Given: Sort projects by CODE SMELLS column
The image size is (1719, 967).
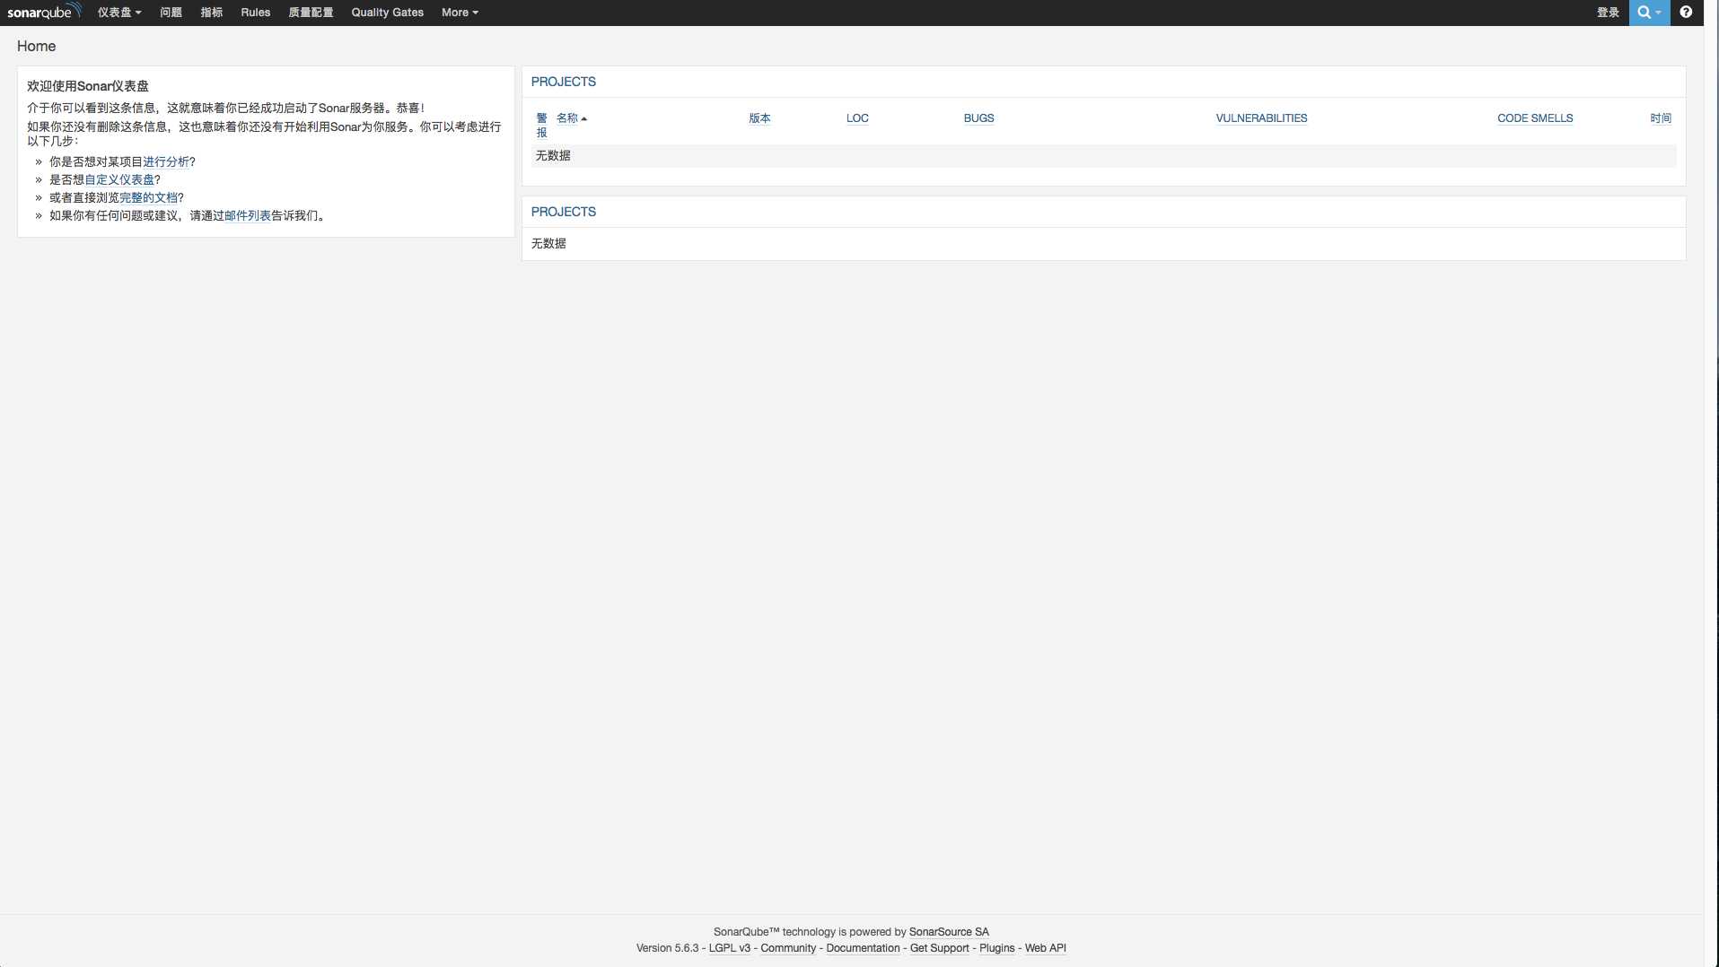Looking at the screenshot, I should (x=1535, y=118).
